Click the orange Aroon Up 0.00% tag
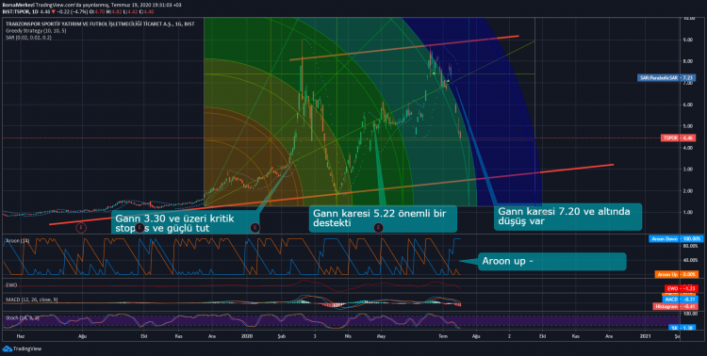 tap(678, 274)
